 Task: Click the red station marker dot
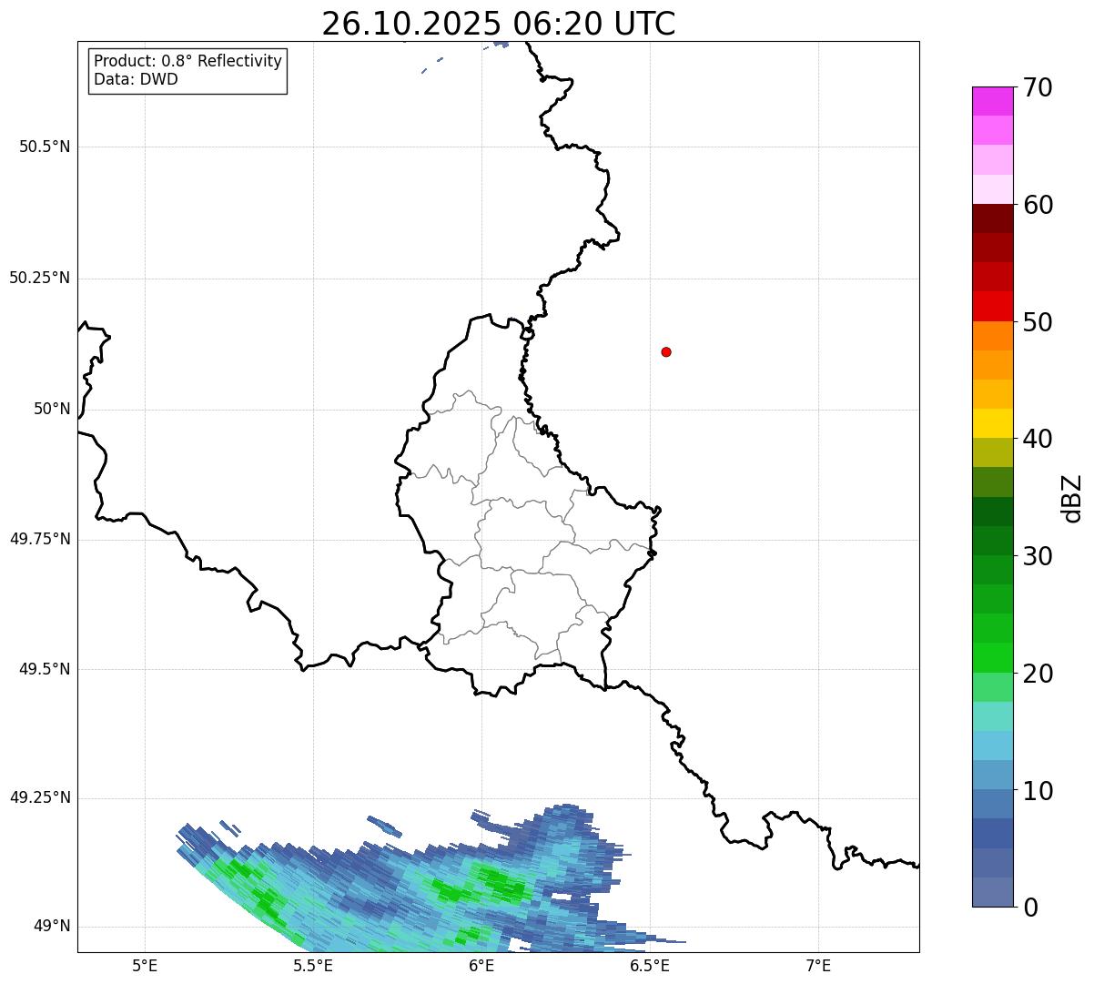[x=666, y=351]
